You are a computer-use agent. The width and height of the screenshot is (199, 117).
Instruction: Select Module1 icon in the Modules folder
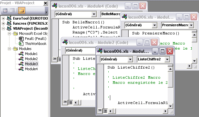(x=21, y=54)
